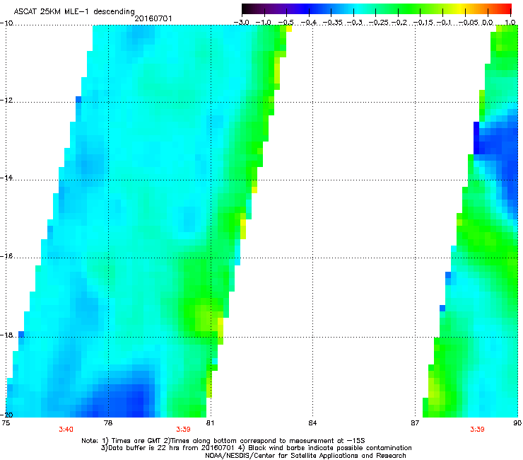Click longitude axis label 90

tap(517, 423)
